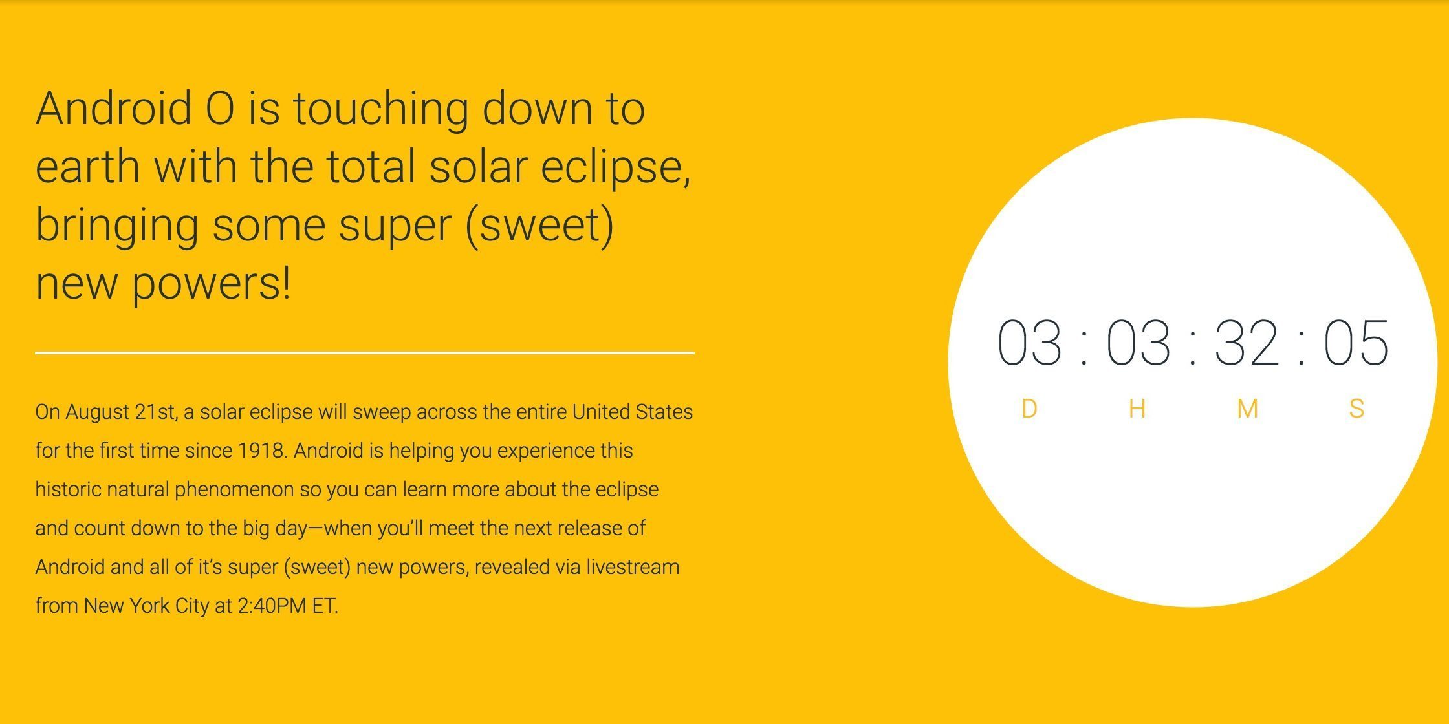Screen dimensions: 1449x724
Task: Click the "M" minutes label
Action: pos(1247,409)
